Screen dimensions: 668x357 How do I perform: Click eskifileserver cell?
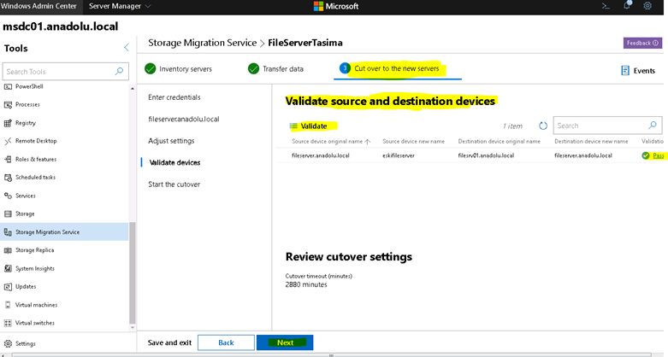pyautogui.click(x=399, y=155)
